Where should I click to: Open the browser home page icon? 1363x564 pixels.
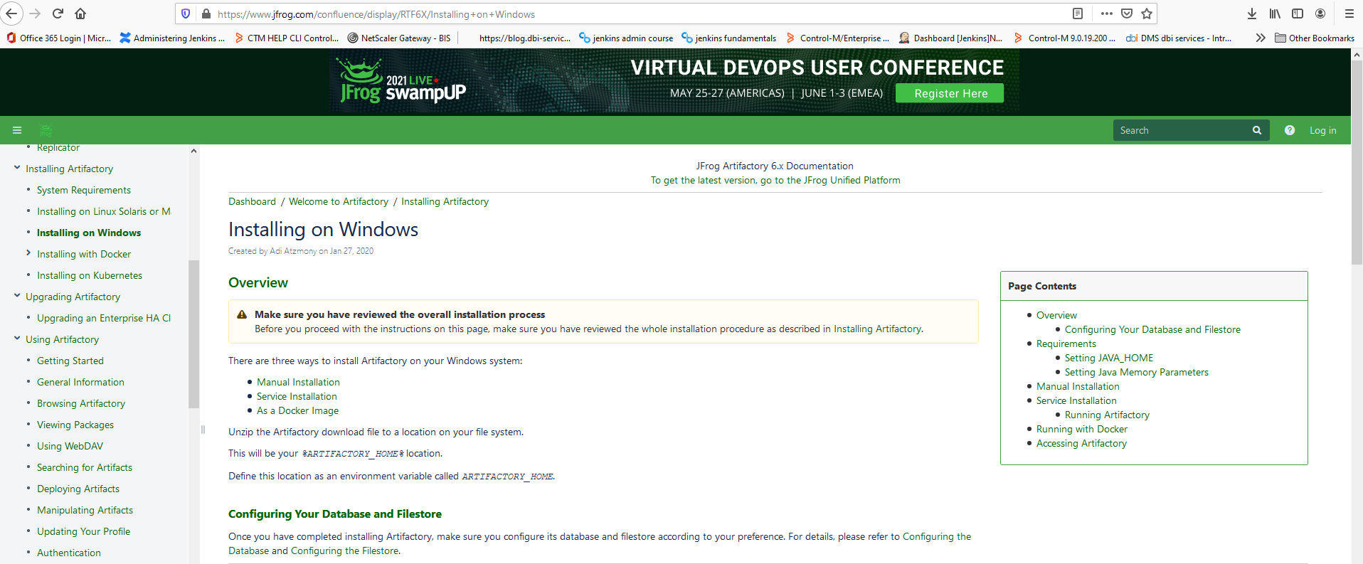pyautogui.click(x=80, y=14)
